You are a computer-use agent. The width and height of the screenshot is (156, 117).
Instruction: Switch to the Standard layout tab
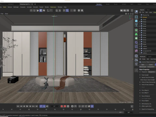pyautogui.click(x=99, y=4)
